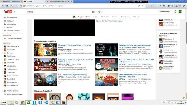Subscribe to TheBrainDit in similar channels
Image resolution: width=187 pixels, height=105 pixels.
click(x=168, y=63)
